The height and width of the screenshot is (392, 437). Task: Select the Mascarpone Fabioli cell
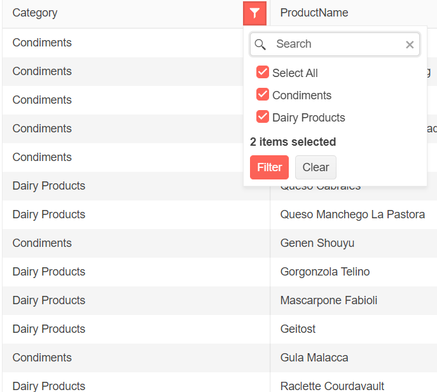pos(329,300)
